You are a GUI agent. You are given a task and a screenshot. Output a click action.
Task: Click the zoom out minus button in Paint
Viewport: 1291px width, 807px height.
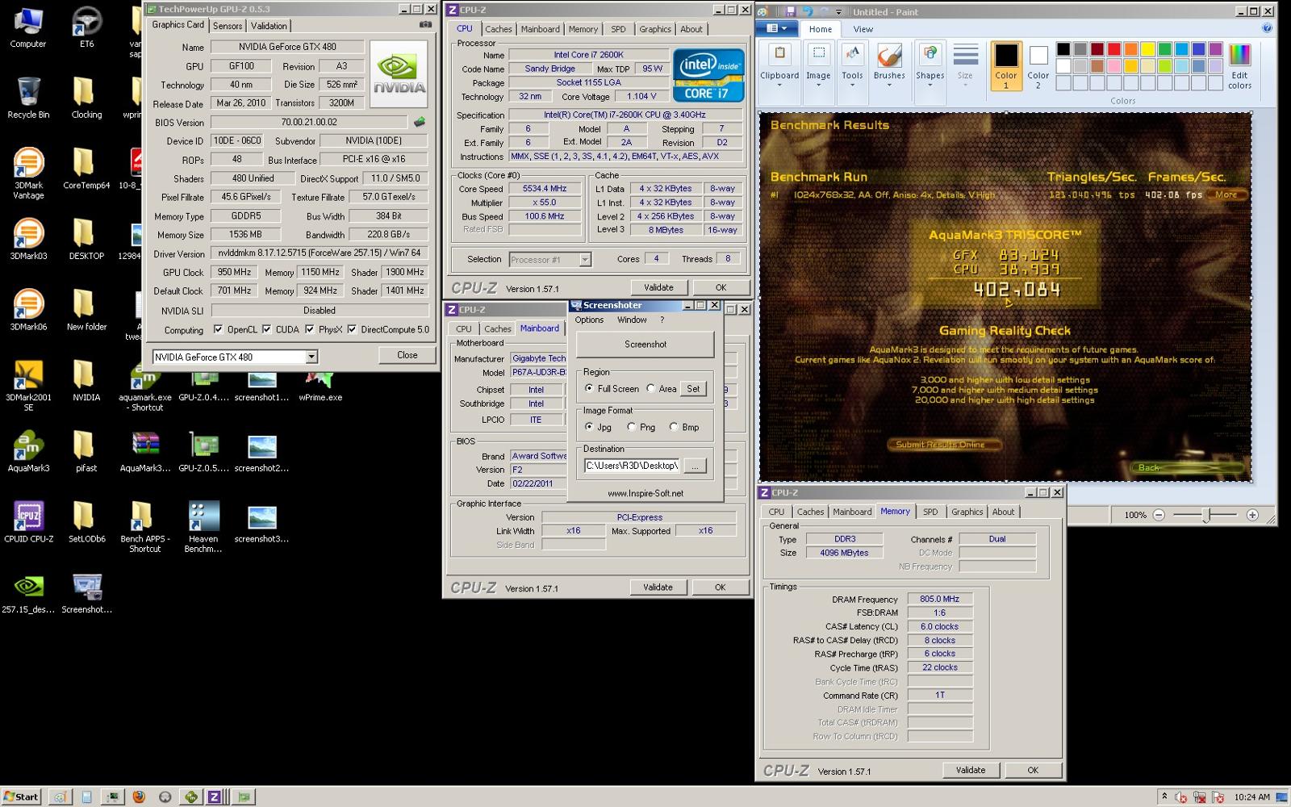[1159, 515]
